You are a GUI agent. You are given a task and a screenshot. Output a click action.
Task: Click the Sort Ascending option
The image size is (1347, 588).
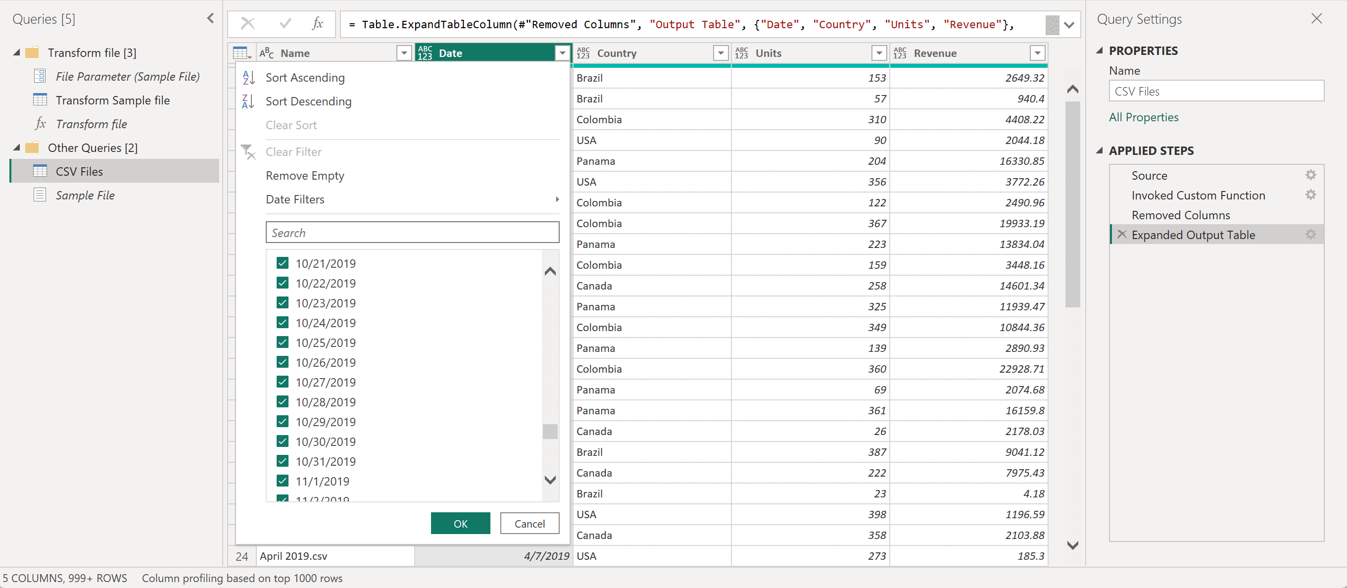coord(305,77)
